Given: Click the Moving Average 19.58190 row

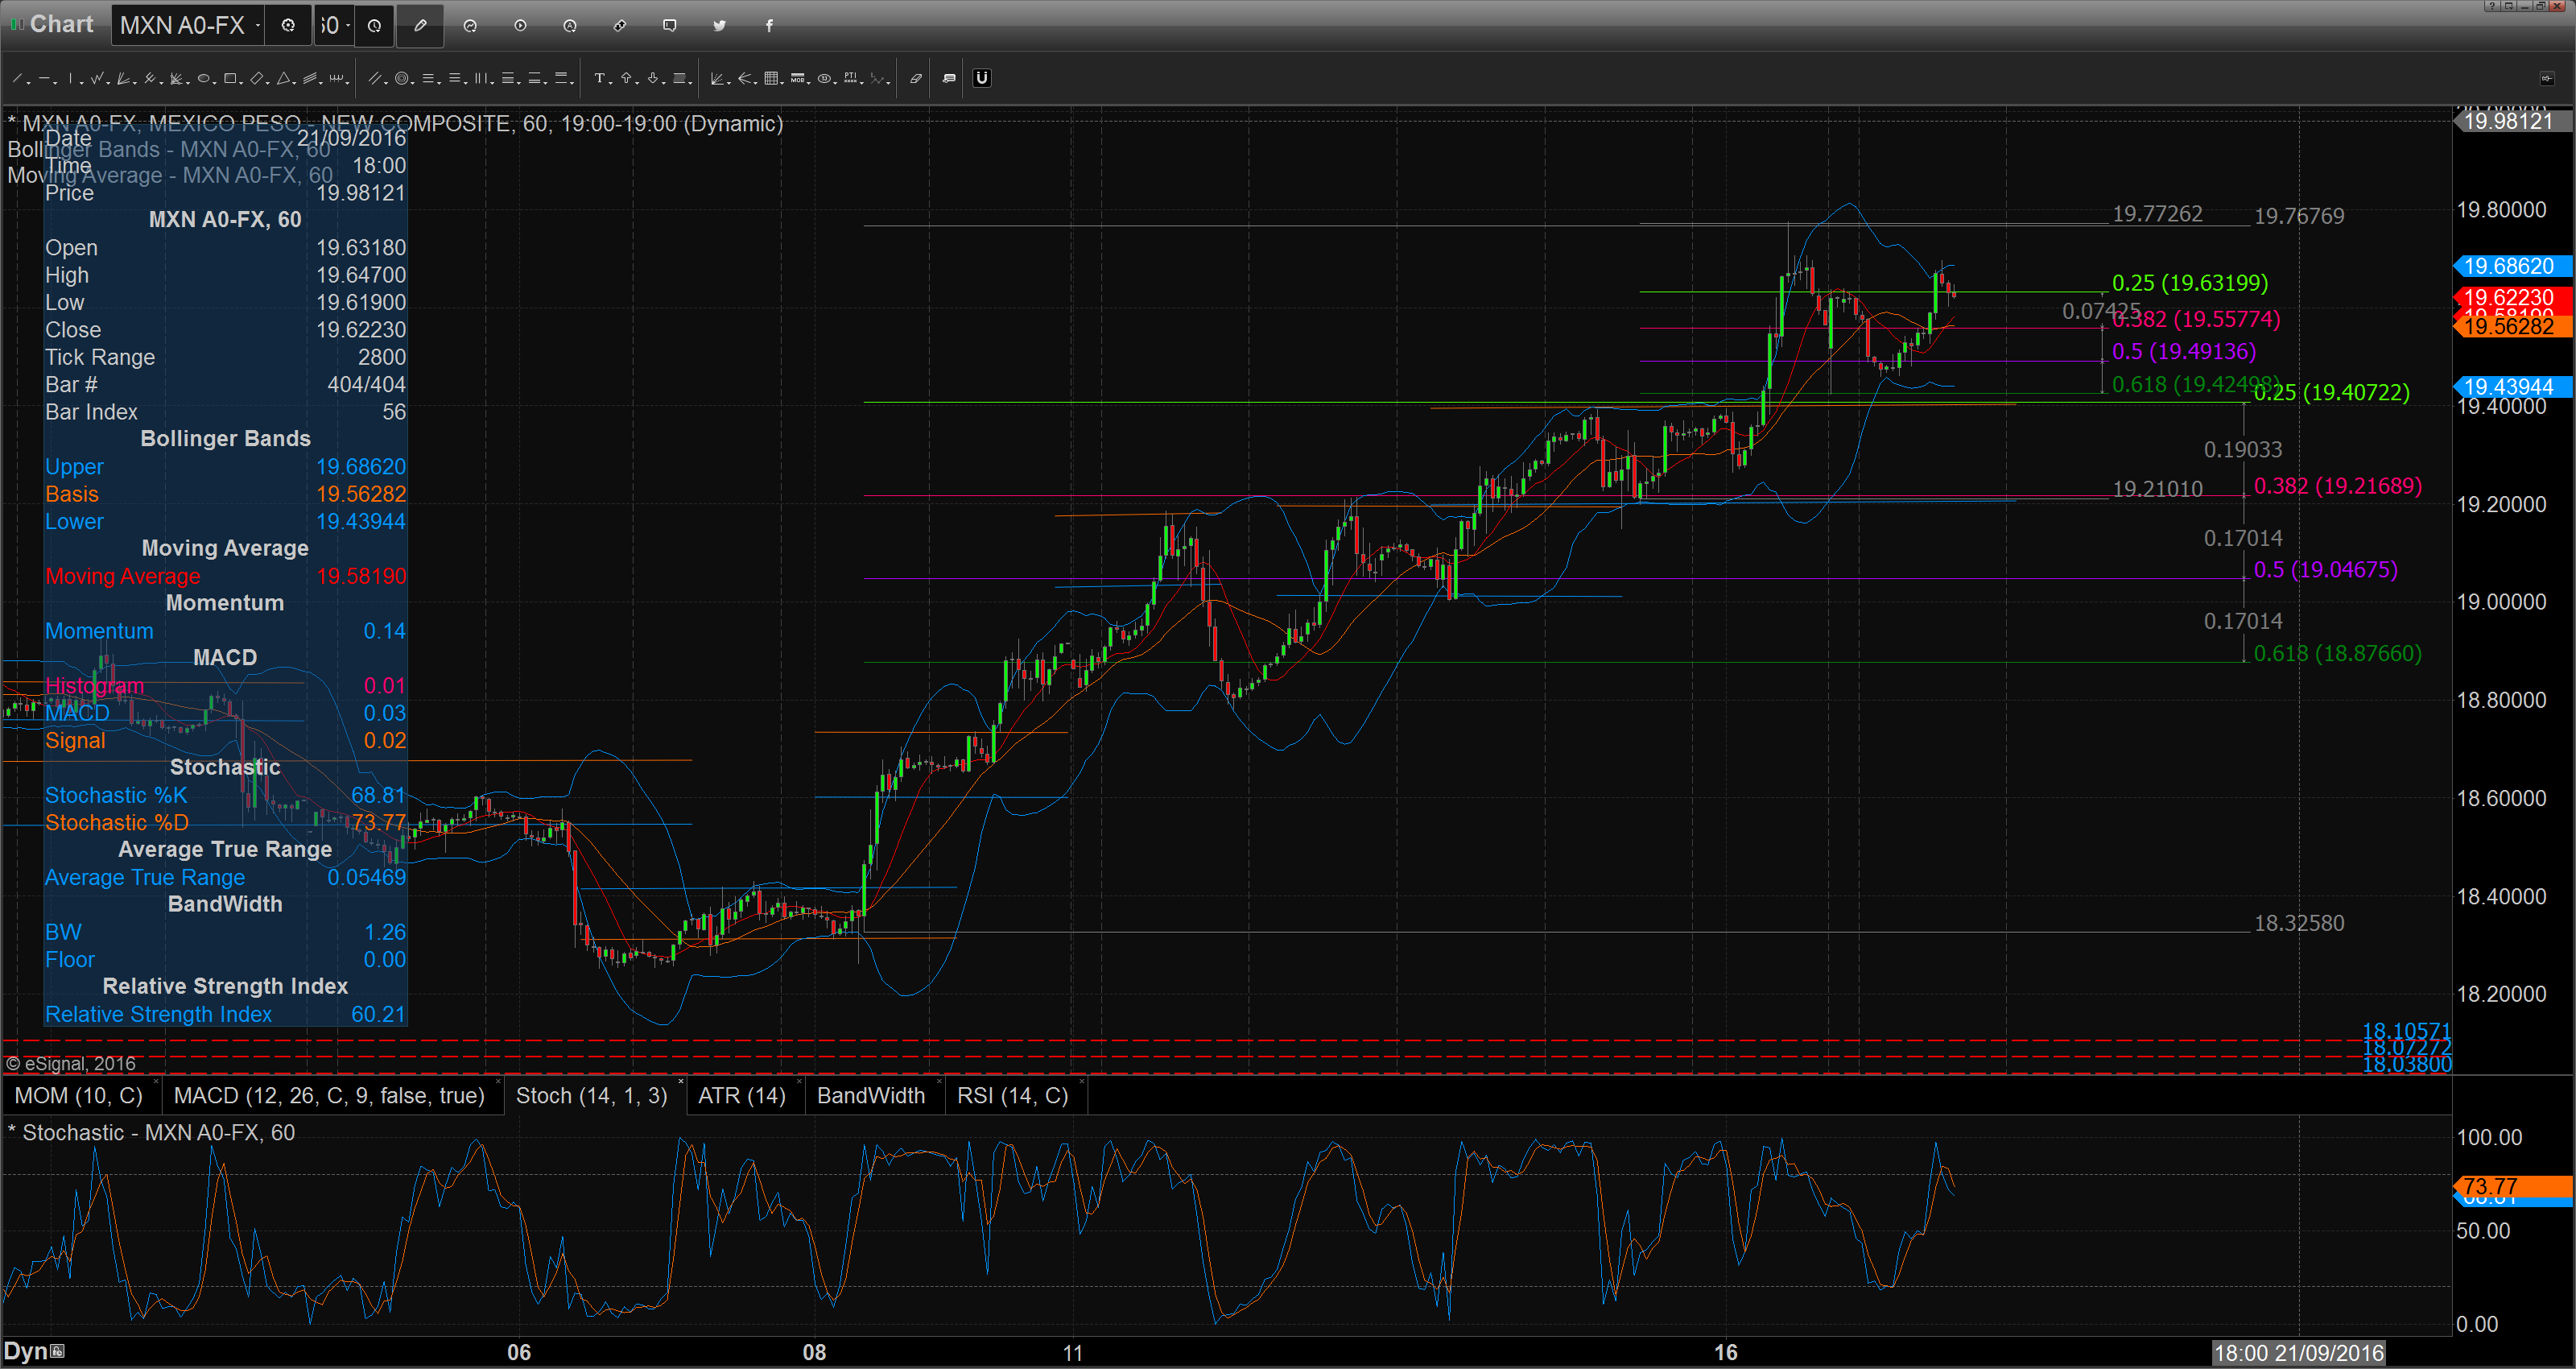Looking at the screenshot, I should [x=225, y=577].
